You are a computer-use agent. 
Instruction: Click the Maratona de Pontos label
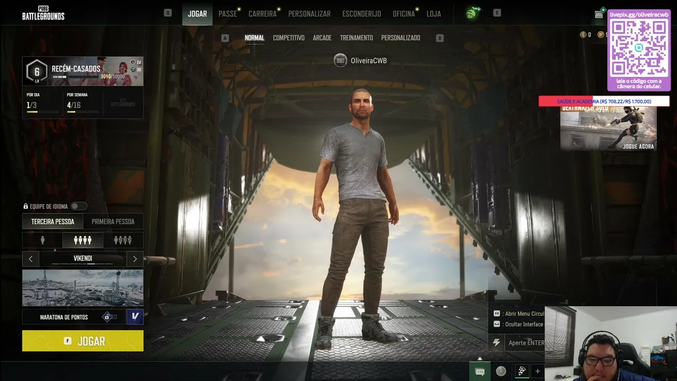[x=64, y=317]
